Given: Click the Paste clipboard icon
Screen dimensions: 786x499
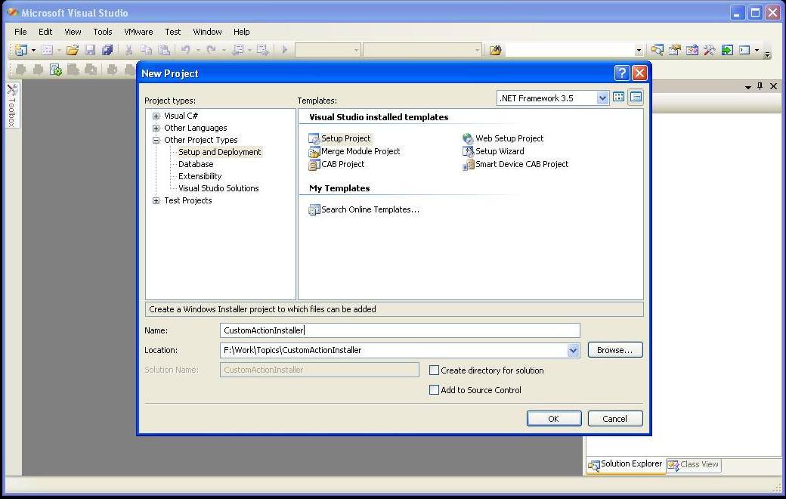Looking at the screenshot, I should click(x=164, y=50).
